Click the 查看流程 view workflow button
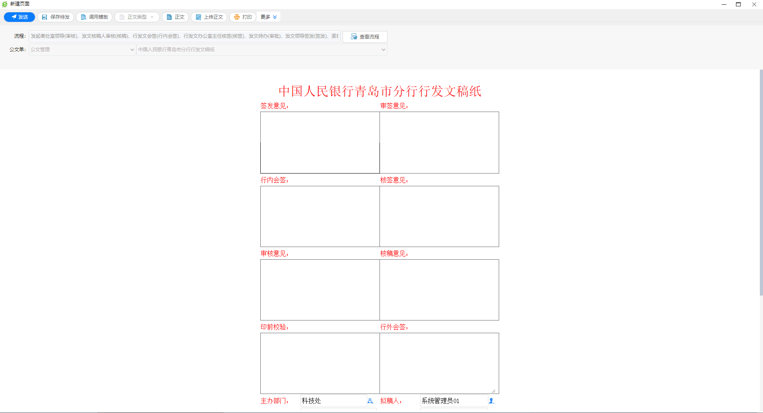Viewport: 763px width, 413px height. pyautogui.click(x=365, y=37)
